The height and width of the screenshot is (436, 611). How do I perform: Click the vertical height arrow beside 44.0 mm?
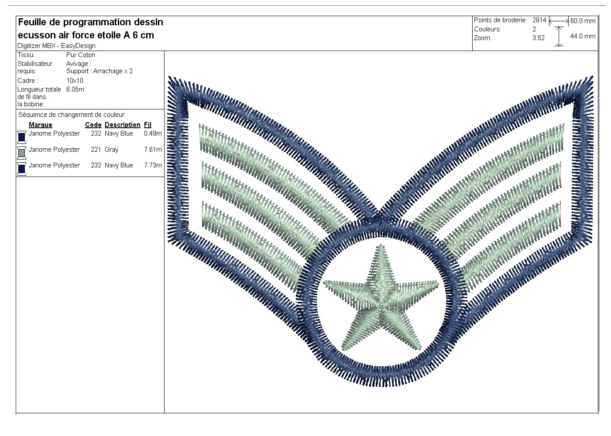click(x=559, y=36)
